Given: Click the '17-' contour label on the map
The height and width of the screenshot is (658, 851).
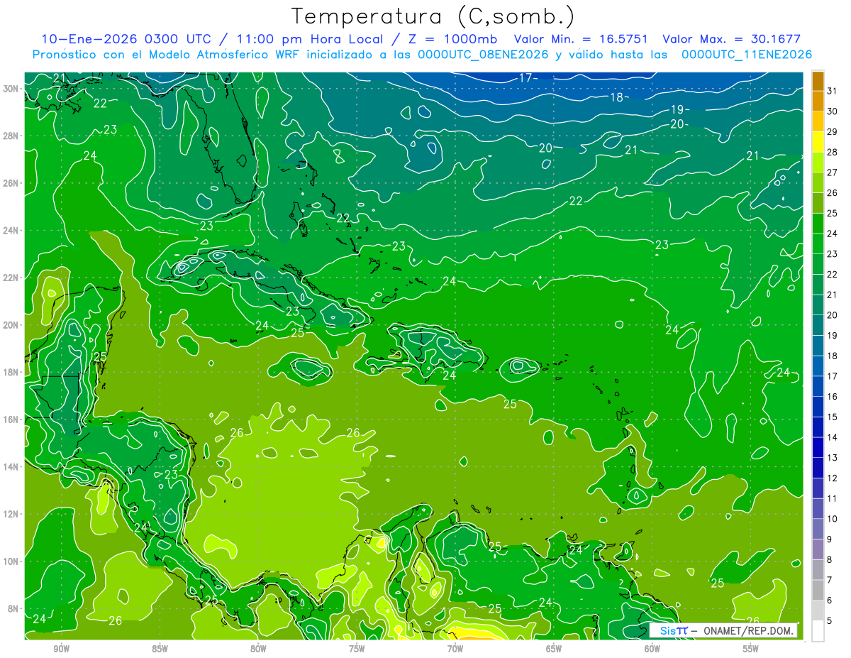Looking at the screenshot, I should click(528, 77).
